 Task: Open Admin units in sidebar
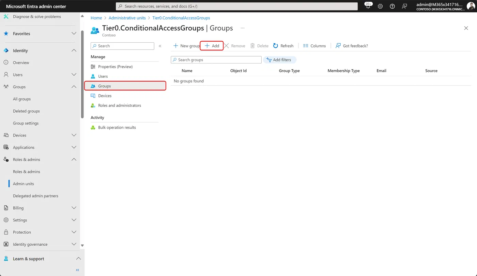(23, 184)
